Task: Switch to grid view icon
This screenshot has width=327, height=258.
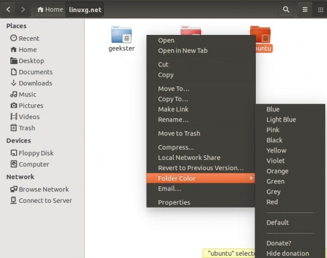Action: point(320,9)
